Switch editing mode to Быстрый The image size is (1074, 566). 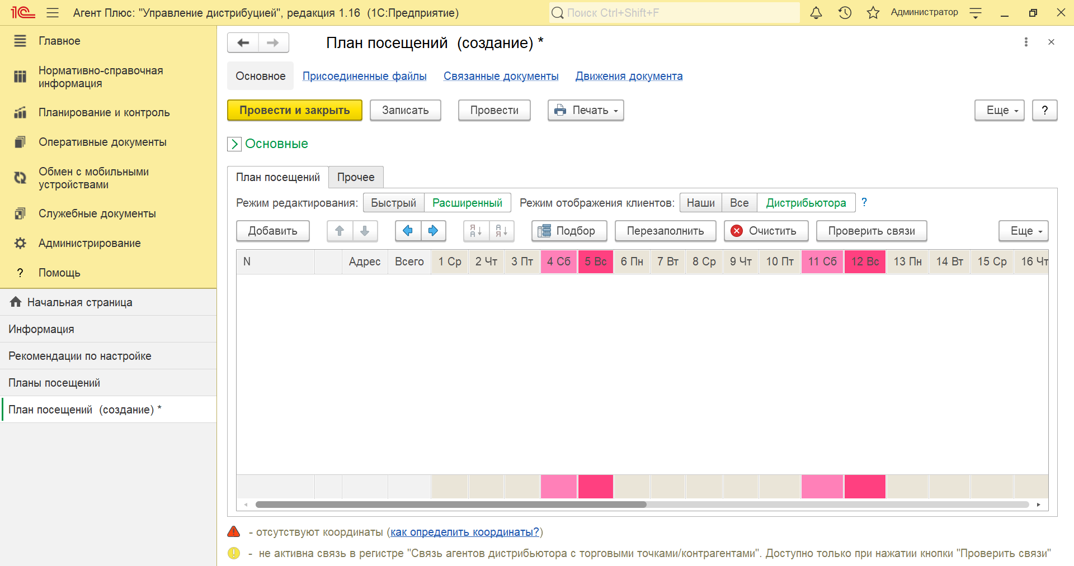pyautogui.click(x=394, y=203)
